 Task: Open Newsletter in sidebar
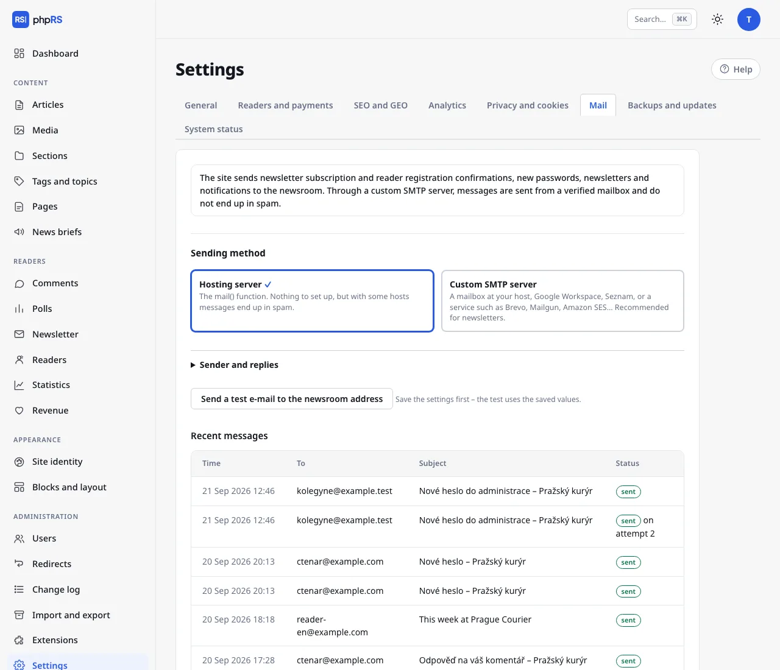pyautogui.click(x=78, y=334)
